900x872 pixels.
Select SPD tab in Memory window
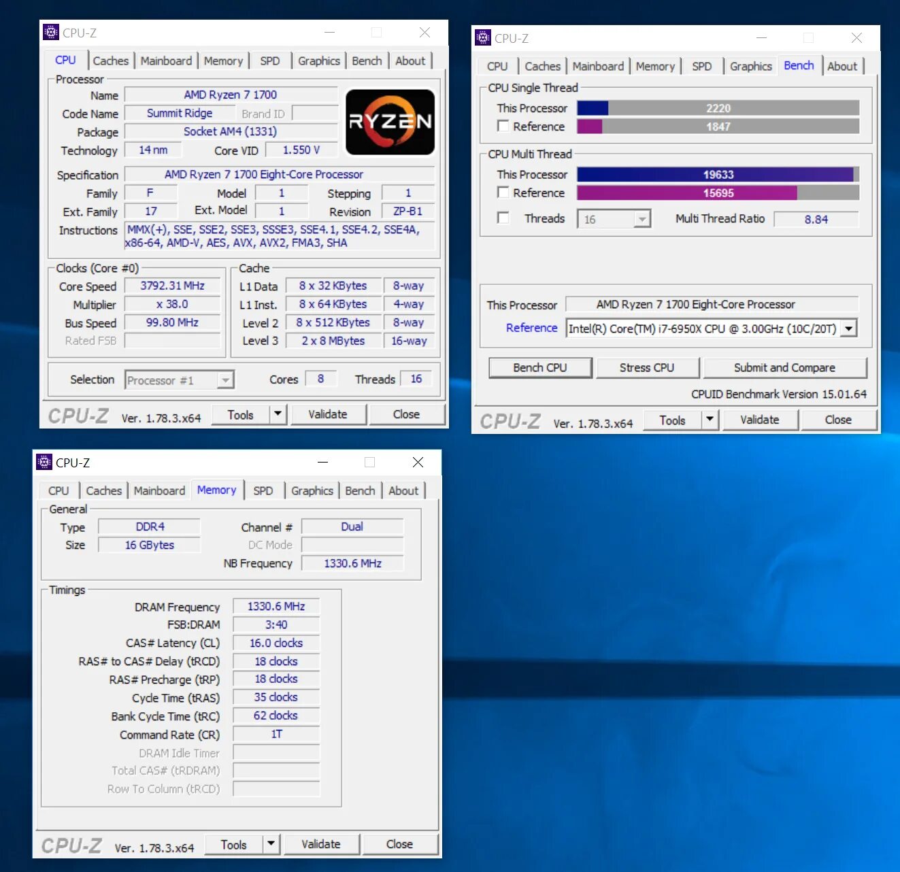click(263, 490)
